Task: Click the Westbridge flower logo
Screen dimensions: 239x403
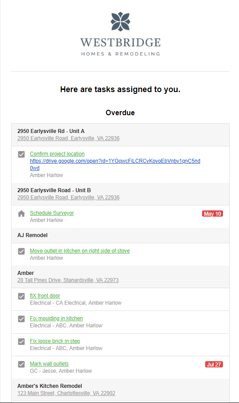Action: (x=121, y=22)
